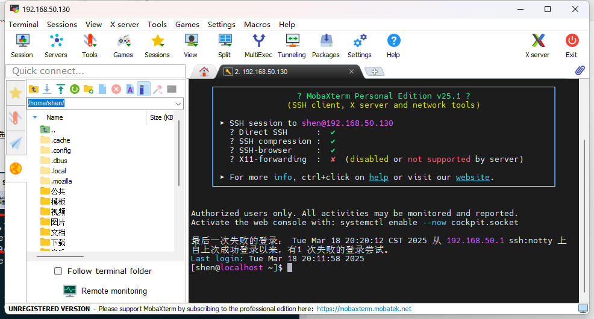Start Remote monitoring
This screenshot has height=319, width=594.
coord(105,291)
